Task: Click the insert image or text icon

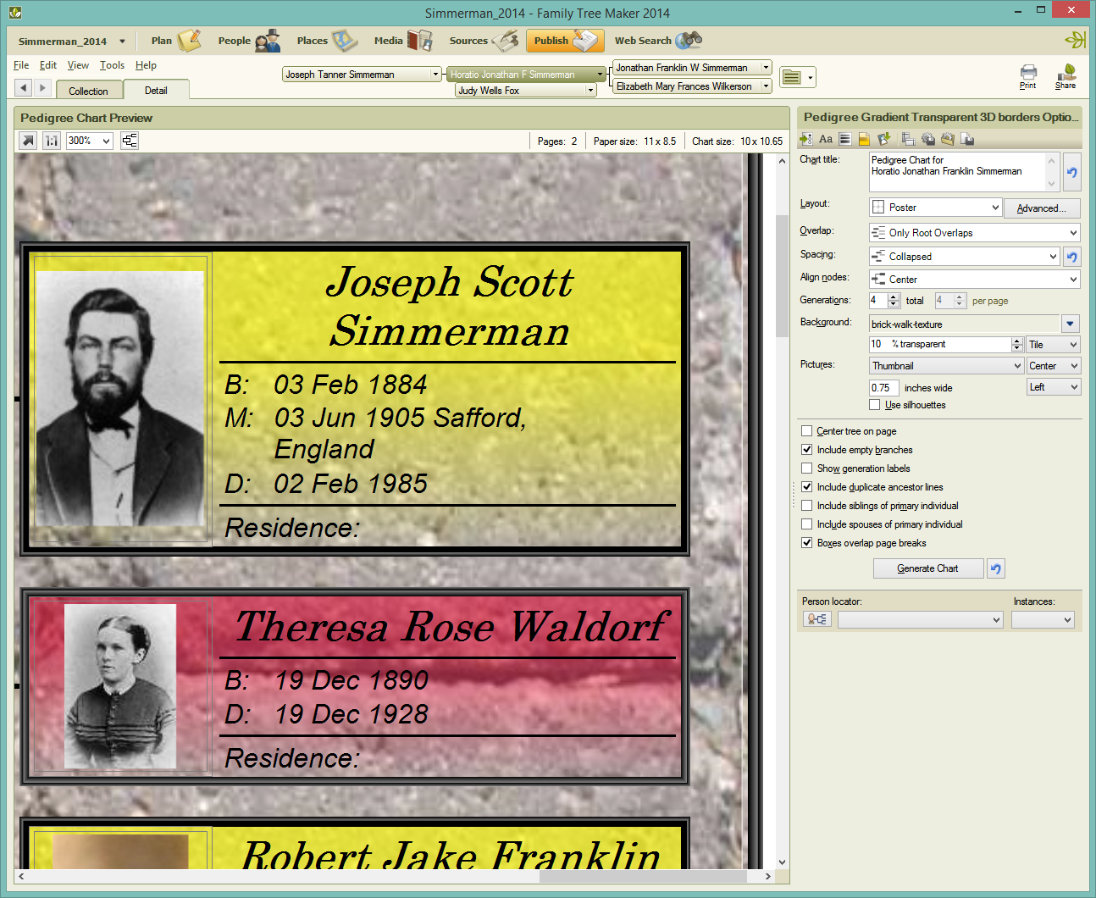Action: pos(884,139)
